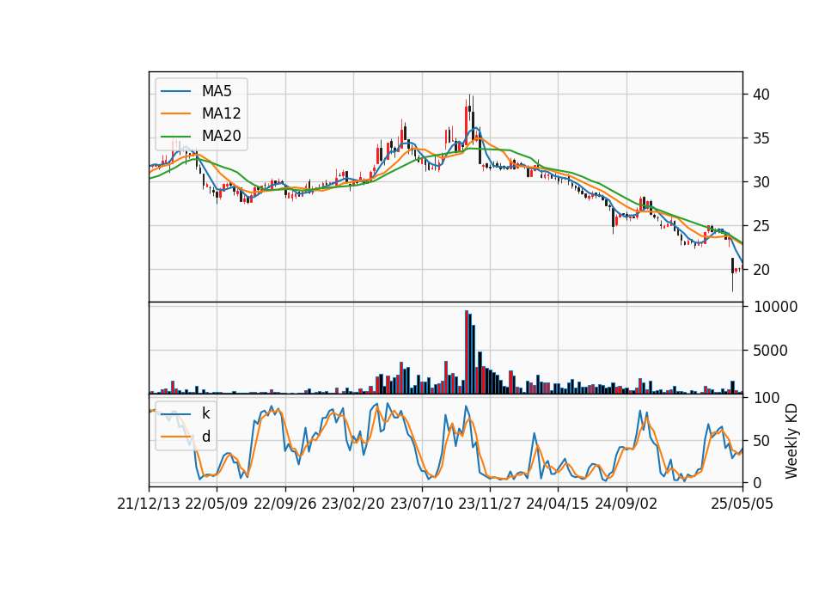The image size is (825, 593).
Task: Click the KD axis label 0
Action: click(757, 482)
